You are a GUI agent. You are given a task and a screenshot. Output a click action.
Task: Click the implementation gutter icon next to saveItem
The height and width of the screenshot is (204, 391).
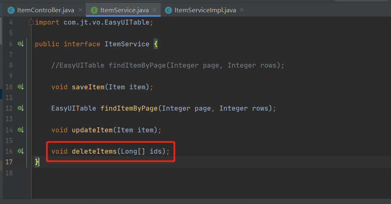tap(20, 87)
